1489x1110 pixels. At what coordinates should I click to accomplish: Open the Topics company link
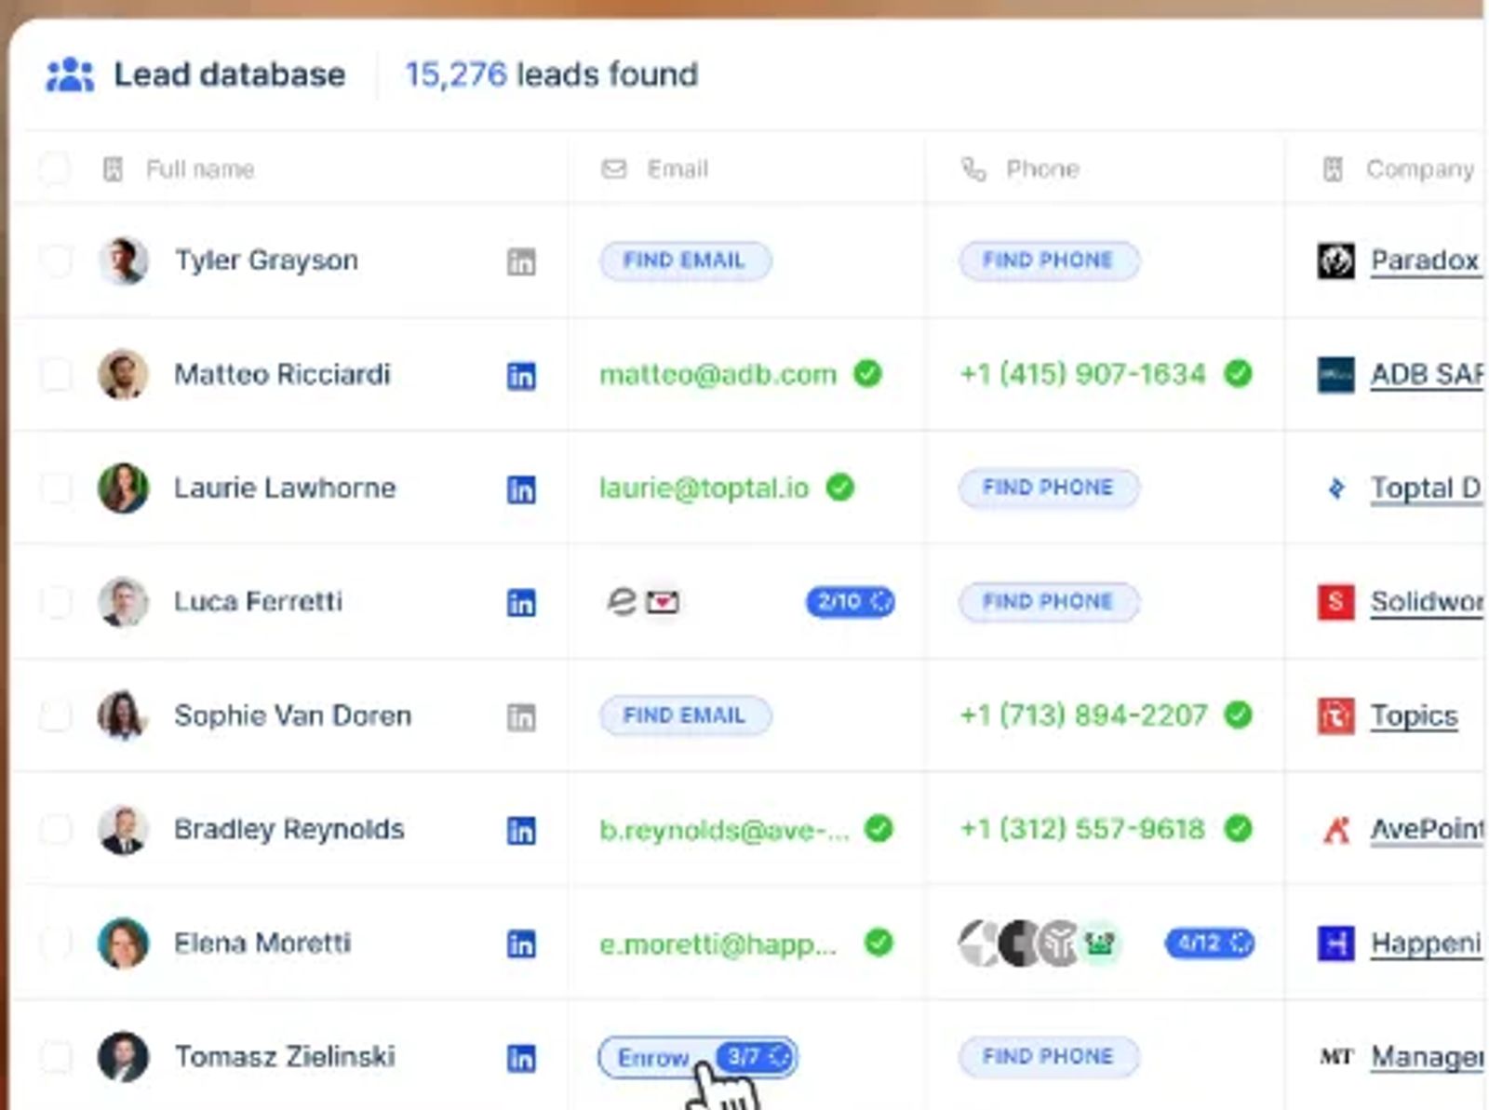1414,716
